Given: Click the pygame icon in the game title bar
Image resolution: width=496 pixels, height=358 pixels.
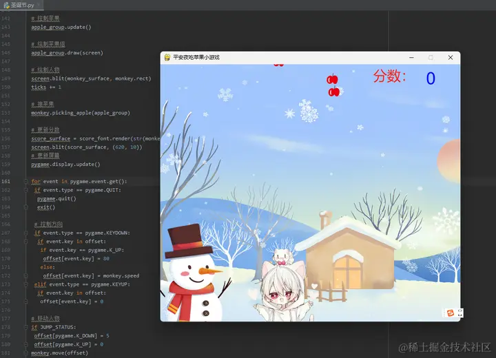Looking at the screenshot, I should point(167,57).
